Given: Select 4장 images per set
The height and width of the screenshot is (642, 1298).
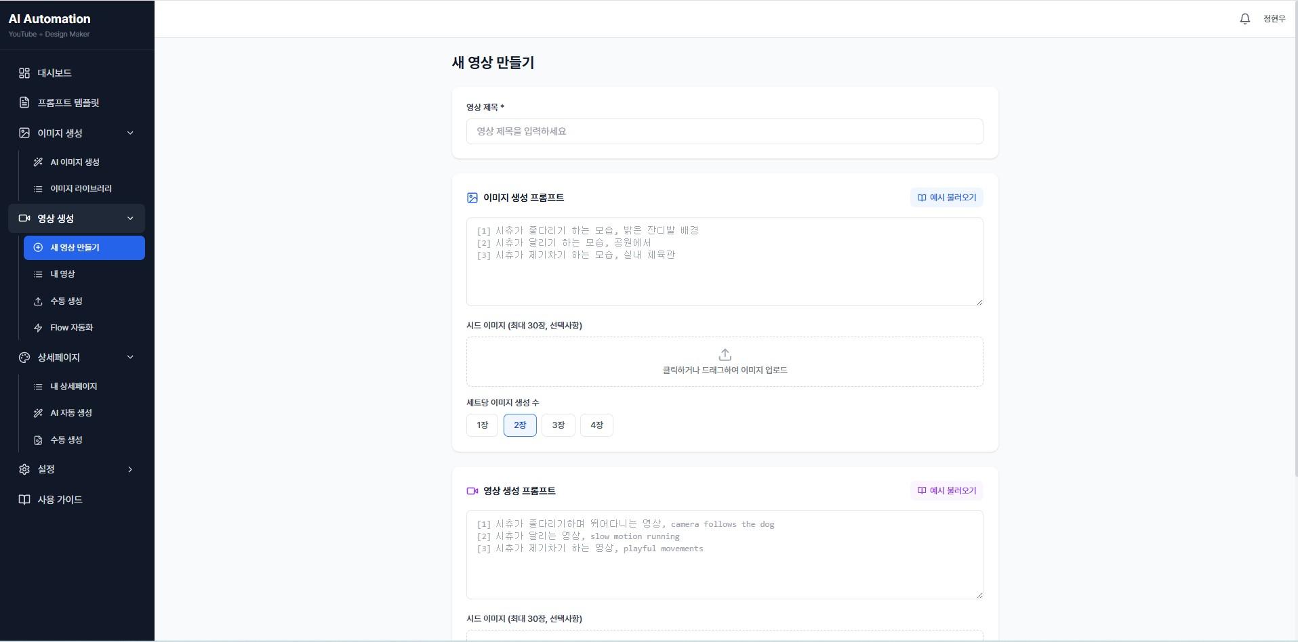Looking at the screenshot, I should tap(596, 425).
